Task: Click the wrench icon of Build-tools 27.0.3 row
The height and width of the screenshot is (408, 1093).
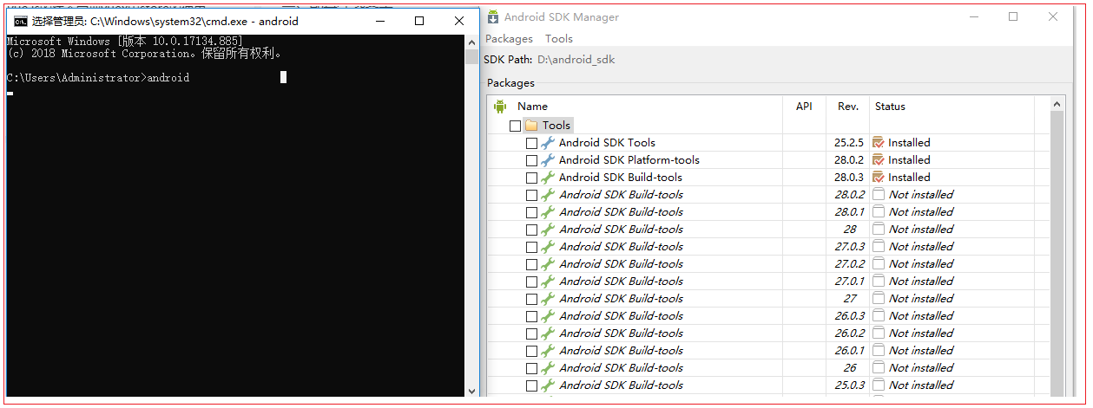Action: pyautogui.click(x=548, y=247)
